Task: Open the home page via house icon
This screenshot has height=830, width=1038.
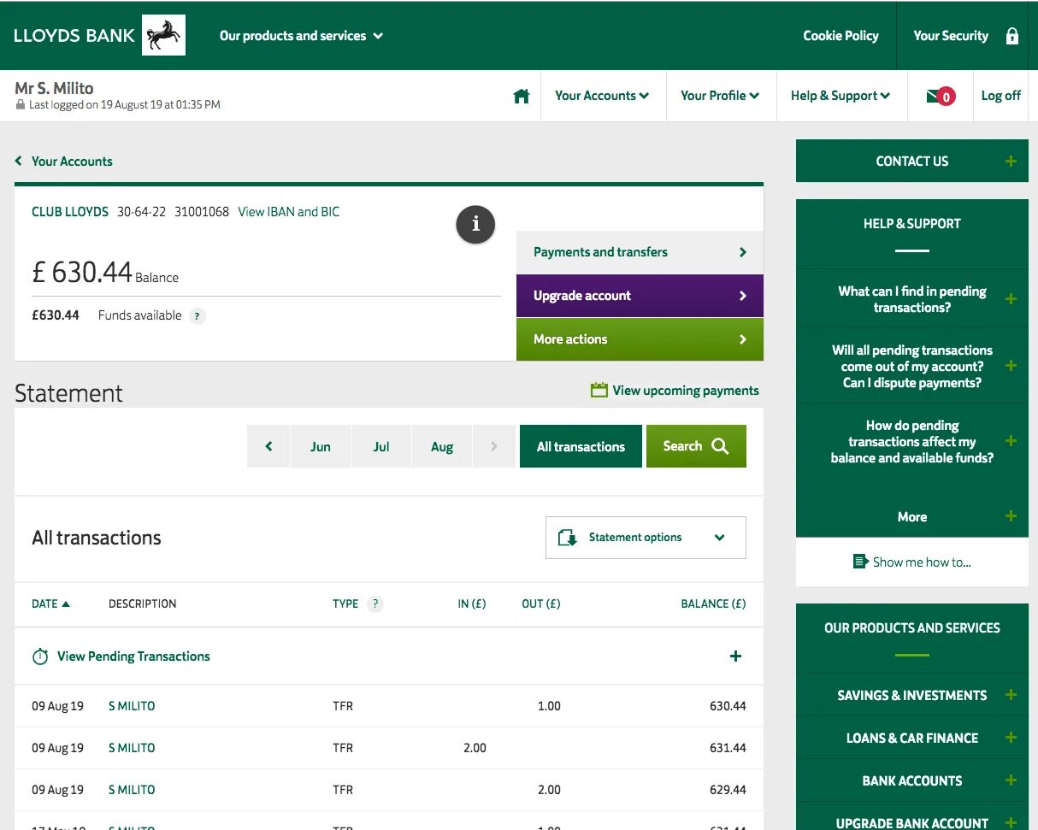Action: 522,97
